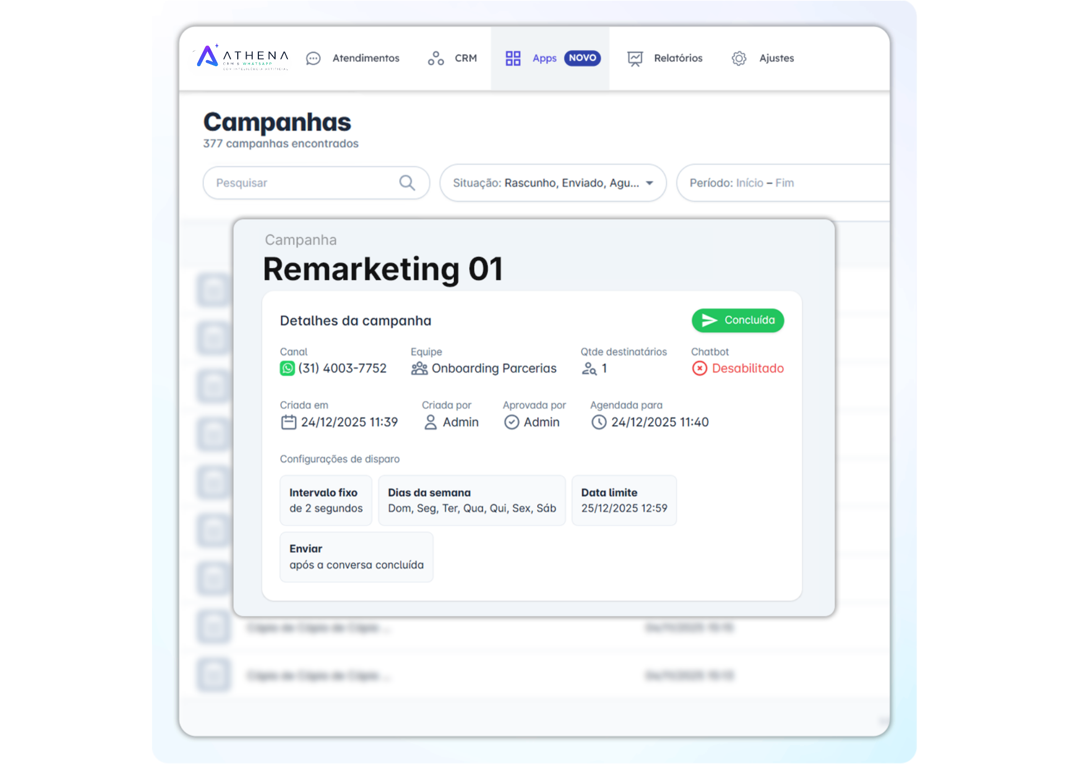Viewport: 1069px width, 764px height.
Task: Click the Configurações de disparo label
Action: (x=340, y=459)
